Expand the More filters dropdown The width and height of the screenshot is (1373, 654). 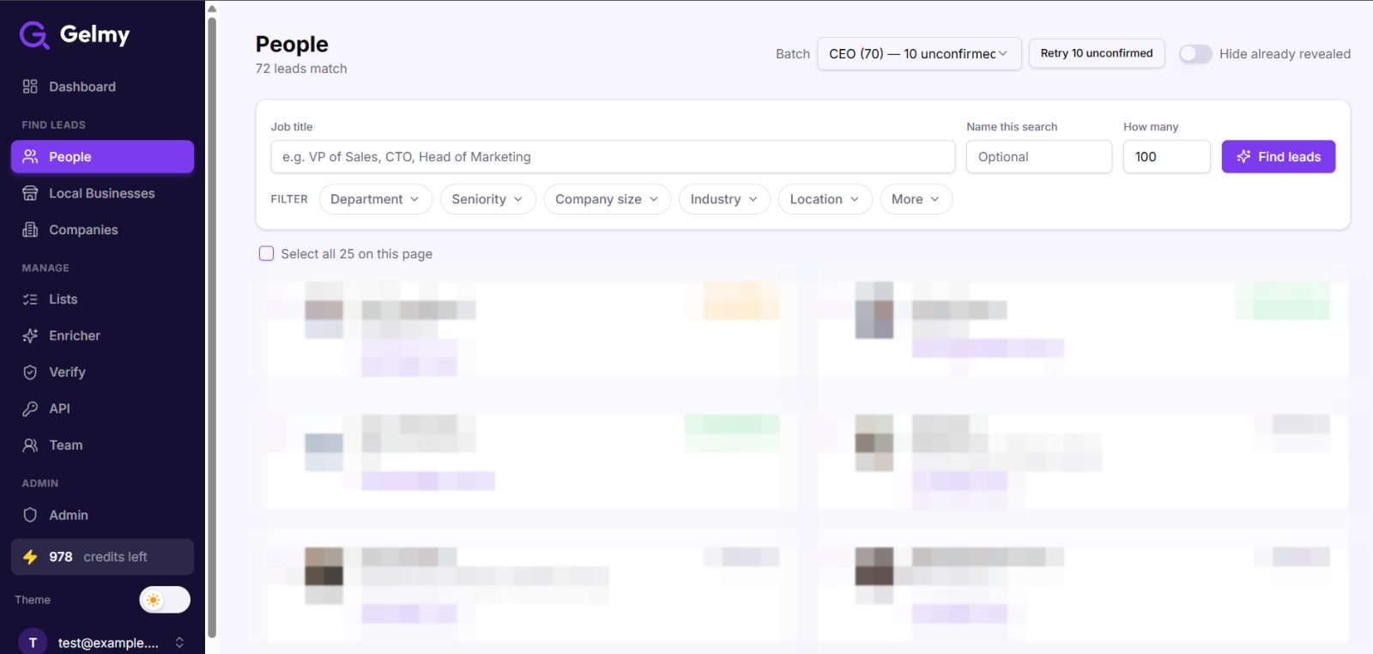916,199
